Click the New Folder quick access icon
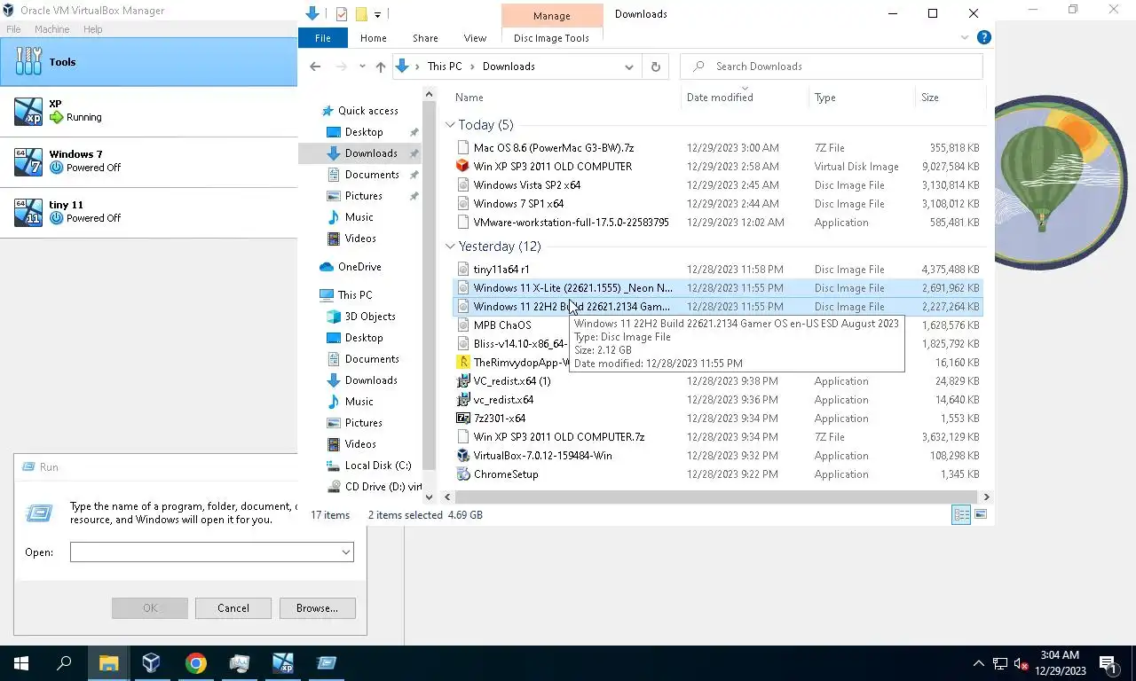The image size is (1136, 681). coord(361,14)
